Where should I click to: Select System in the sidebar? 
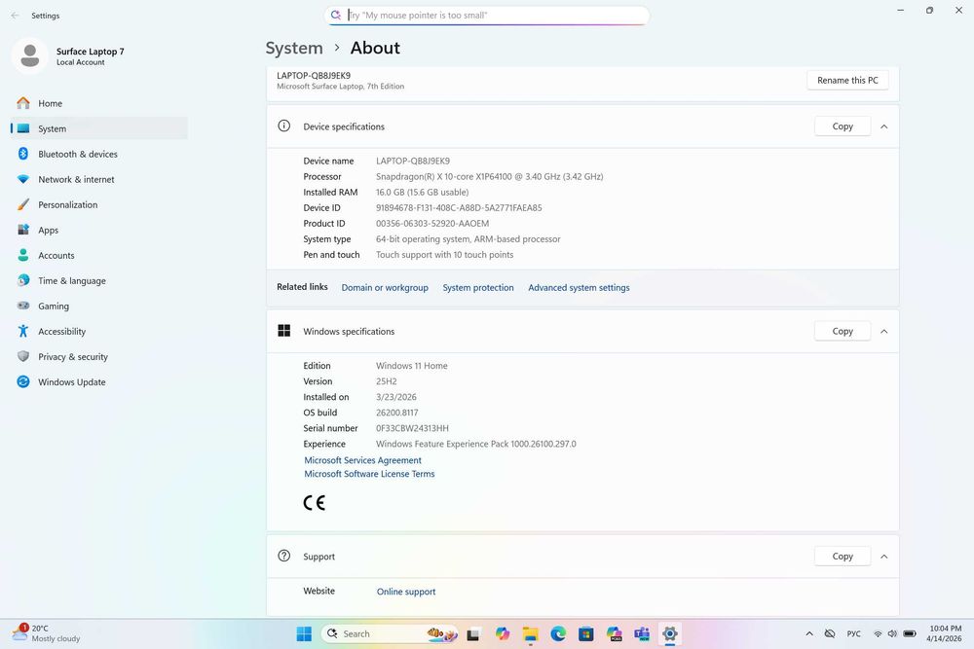(99, 128)
